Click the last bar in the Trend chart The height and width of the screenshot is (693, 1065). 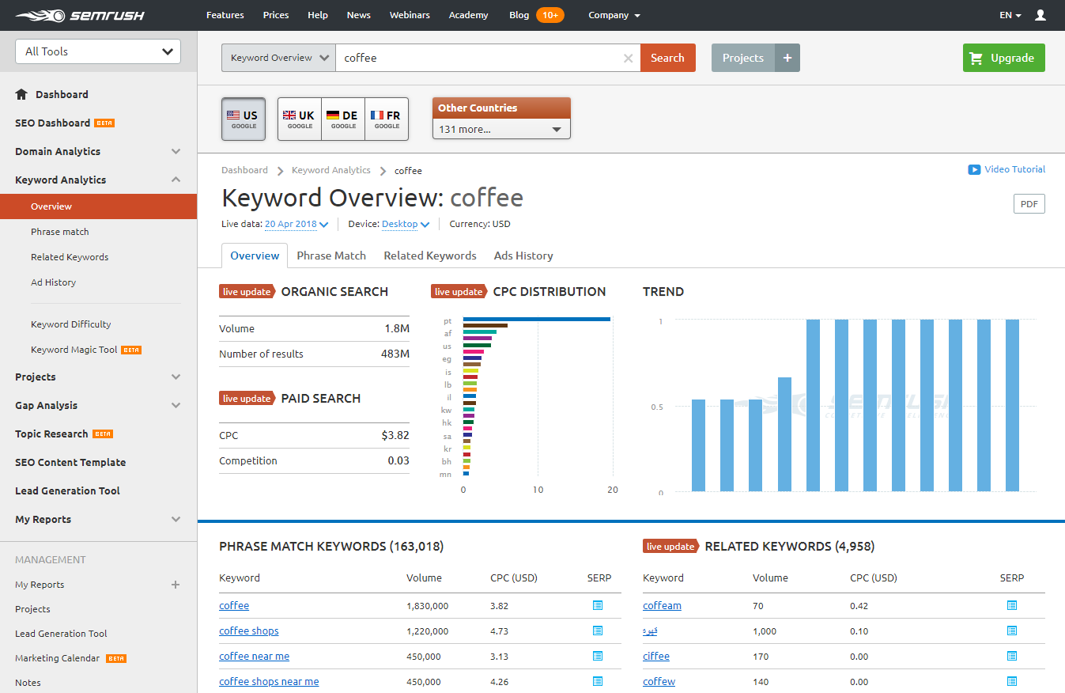click(1013, 405)
